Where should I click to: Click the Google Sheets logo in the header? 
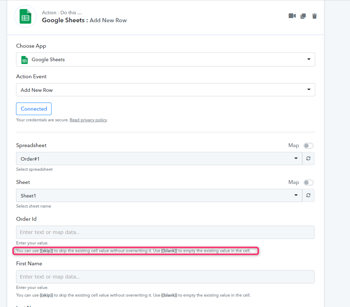pyautogui.click(x=25, y=16)
